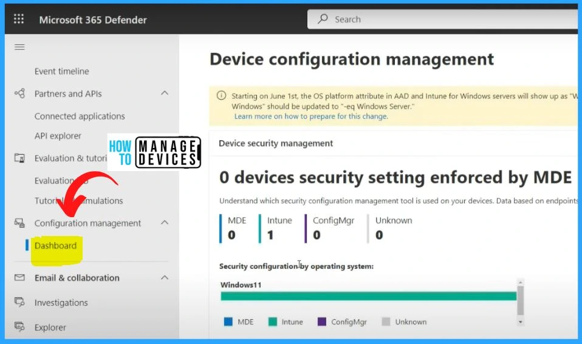Click the Windows11 green Intune bar
This screenshot has height=344, width=582.
click(368, 296)
